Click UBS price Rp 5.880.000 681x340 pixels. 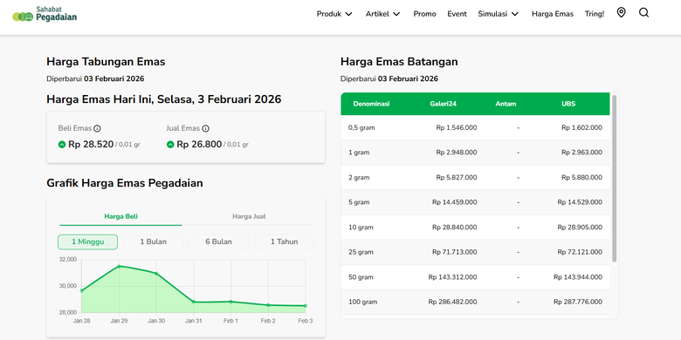coord(581,177)
